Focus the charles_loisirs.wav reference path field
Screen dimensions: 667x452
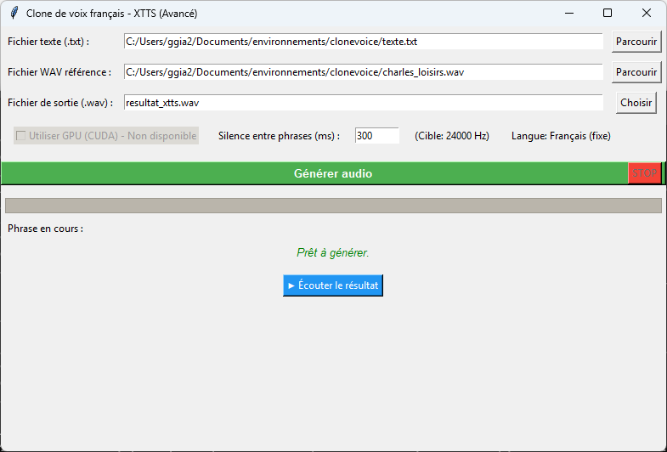(x=363, y=72)
